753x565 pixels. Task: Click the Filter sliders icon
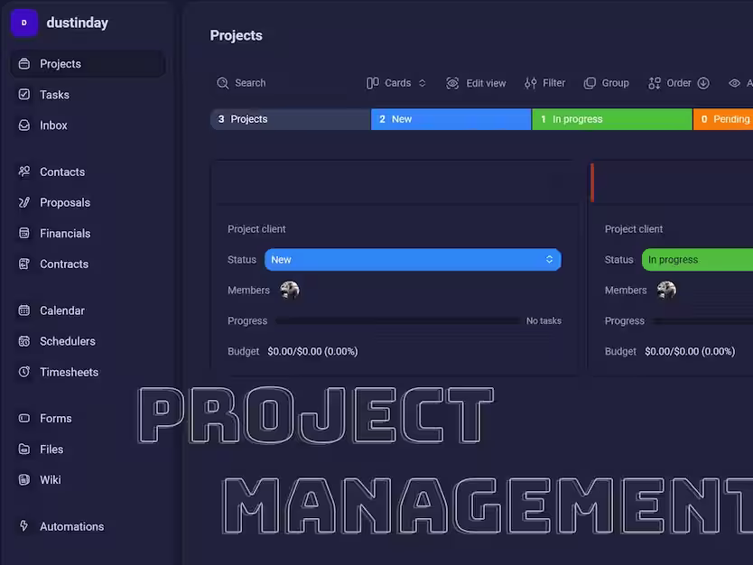(x=531, y=83)
